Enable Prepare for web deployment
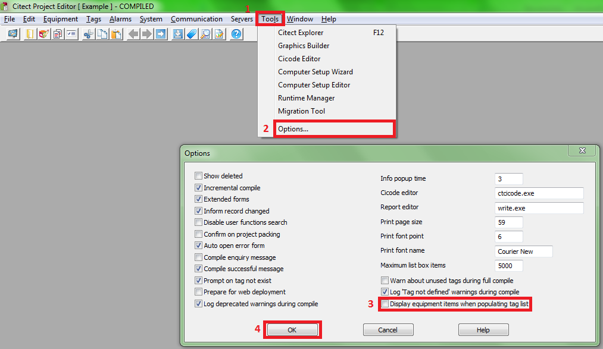The image size is (603, 349). (198, 292)
